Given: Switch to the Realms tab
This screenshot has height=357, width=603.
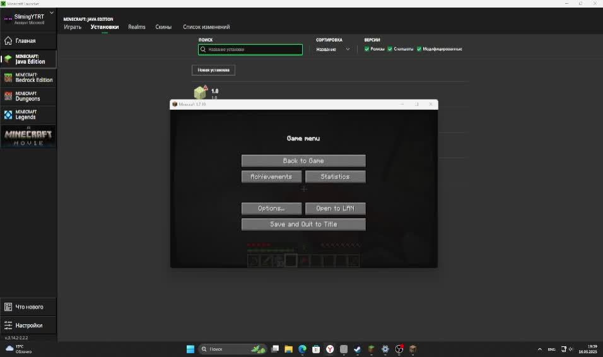Looking at the screenshot, I should coord(136,27).
